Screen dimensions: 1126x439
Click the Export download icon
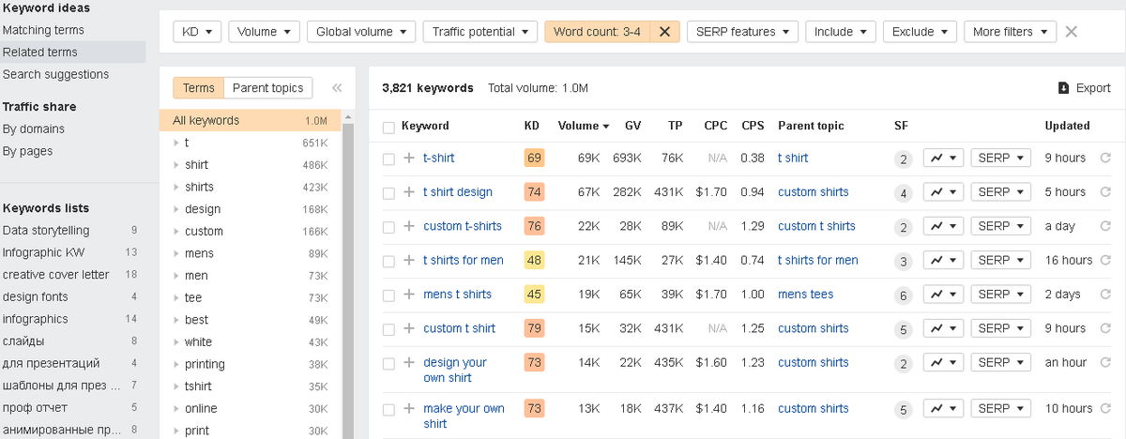[x=1063, y=88]
